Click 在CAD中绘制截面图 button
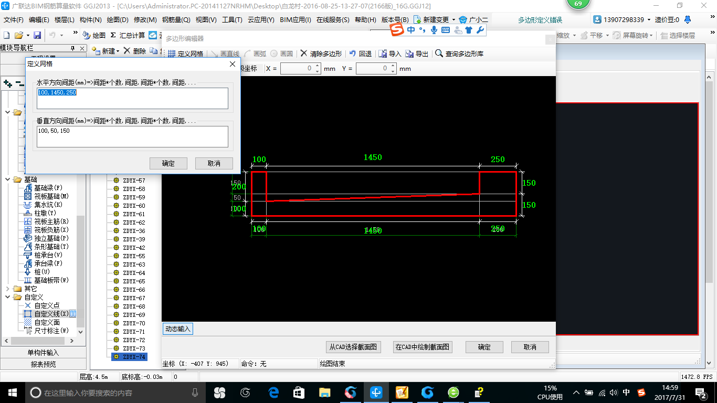The height and width of the screenshot is (403, 717). tap(423, 347)
